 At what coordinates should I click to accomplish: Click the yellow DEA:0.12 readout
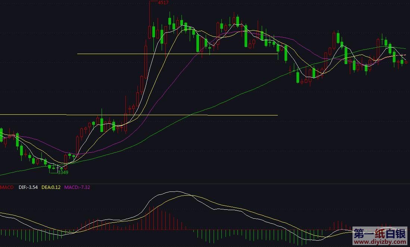click(x=51, y=187)
